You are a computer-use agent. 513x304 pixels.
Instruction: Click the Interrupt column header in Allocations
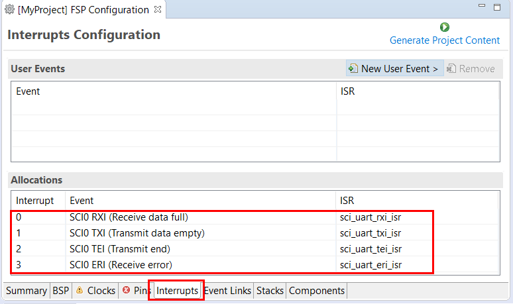click(38, 201)
